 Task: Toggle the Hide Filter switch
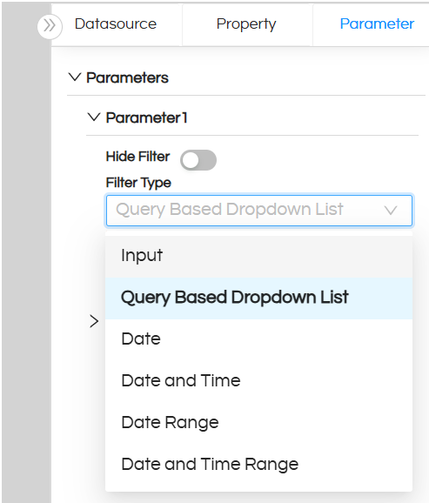click(x=198, y=160)
